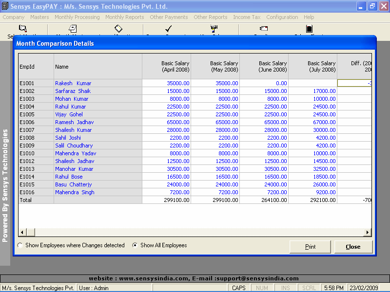The height and width of the screenshot is (292, 390).
Task: Click the User : Admin status bar entry
Action: coord(115,288)
